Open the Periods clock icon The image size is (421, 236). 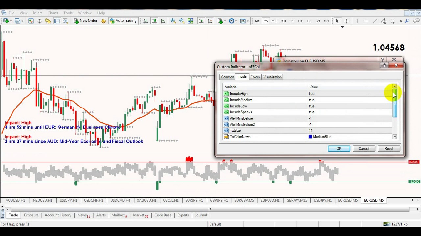(x=232, y=21)
